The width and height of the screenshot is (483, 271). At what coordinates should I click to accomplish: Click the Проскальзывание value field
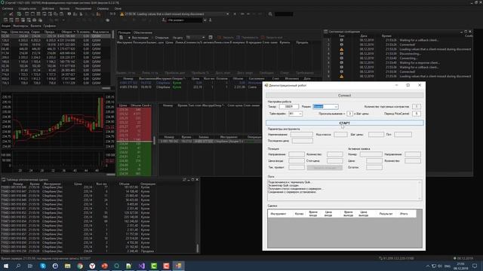coord(349,114)
